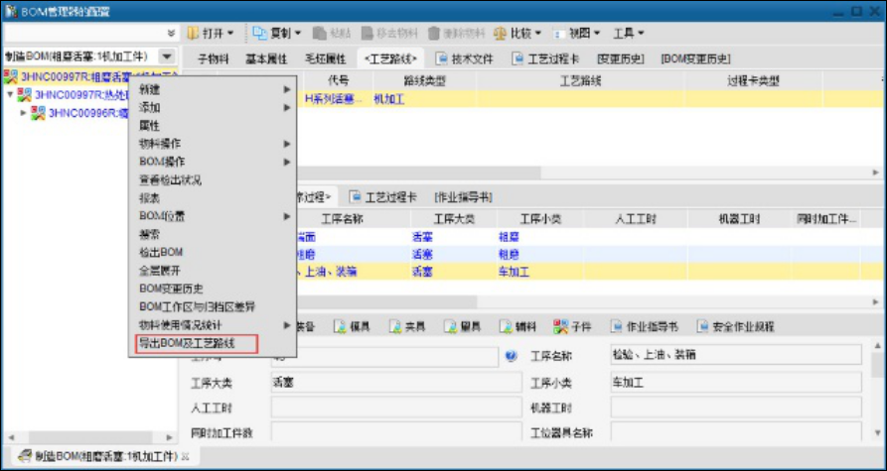
Task: Click the 比较 scale icon
Action: point(500,34)
